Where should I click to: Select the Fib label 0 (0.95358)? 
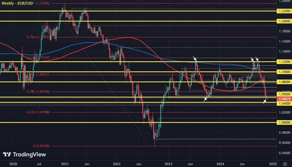coord(41,146)
